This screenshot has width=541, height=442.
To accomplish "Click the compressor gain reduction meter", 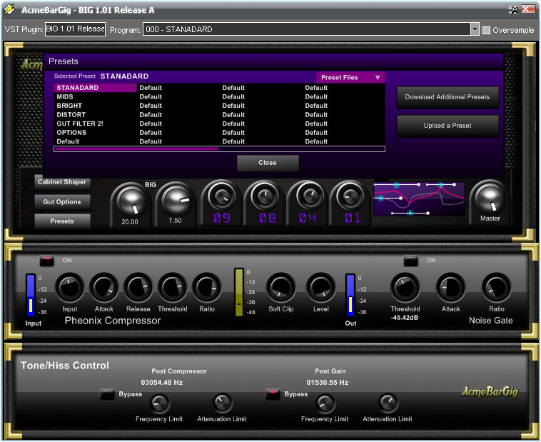I will [239, 292].
